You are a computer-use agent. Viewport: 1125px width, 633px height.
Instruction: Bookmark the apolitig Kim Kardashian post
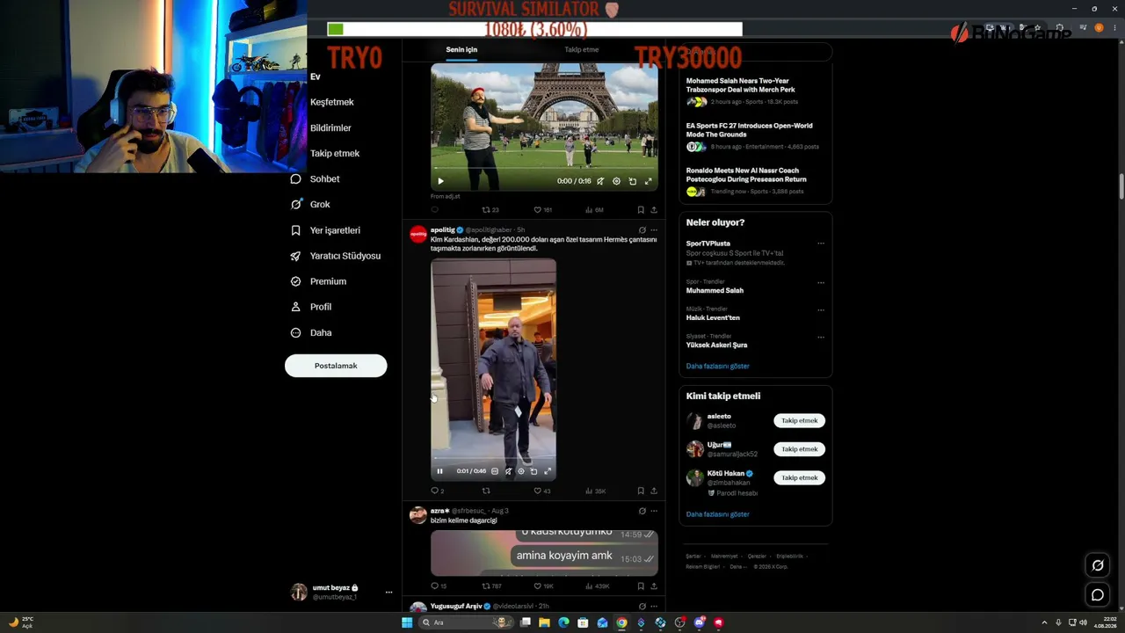(641, 491)
